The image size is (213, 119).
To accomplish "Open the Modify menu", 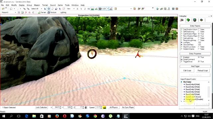I will click(14, 5).
